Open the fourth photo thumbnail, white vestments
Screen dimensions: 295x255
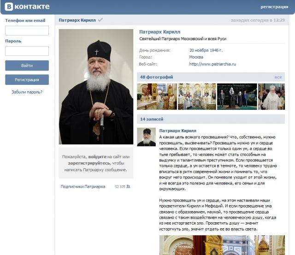(271, 96)
